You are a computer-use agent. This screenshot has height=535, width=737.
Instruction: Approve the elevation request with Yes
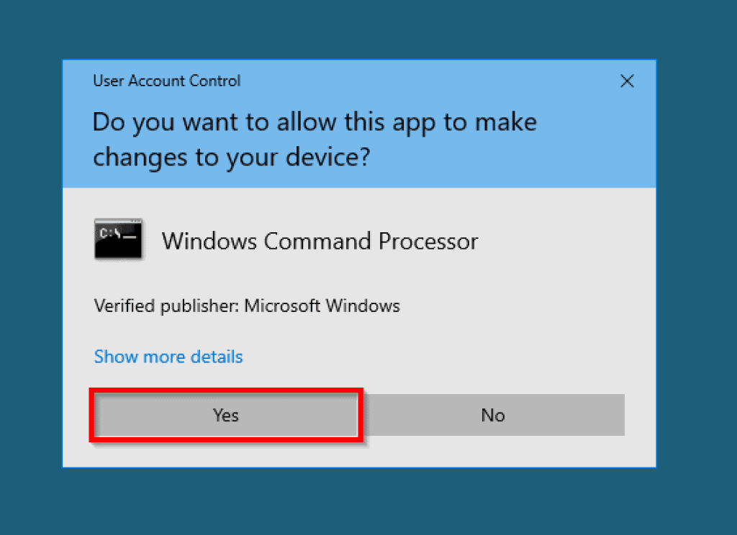225,415
